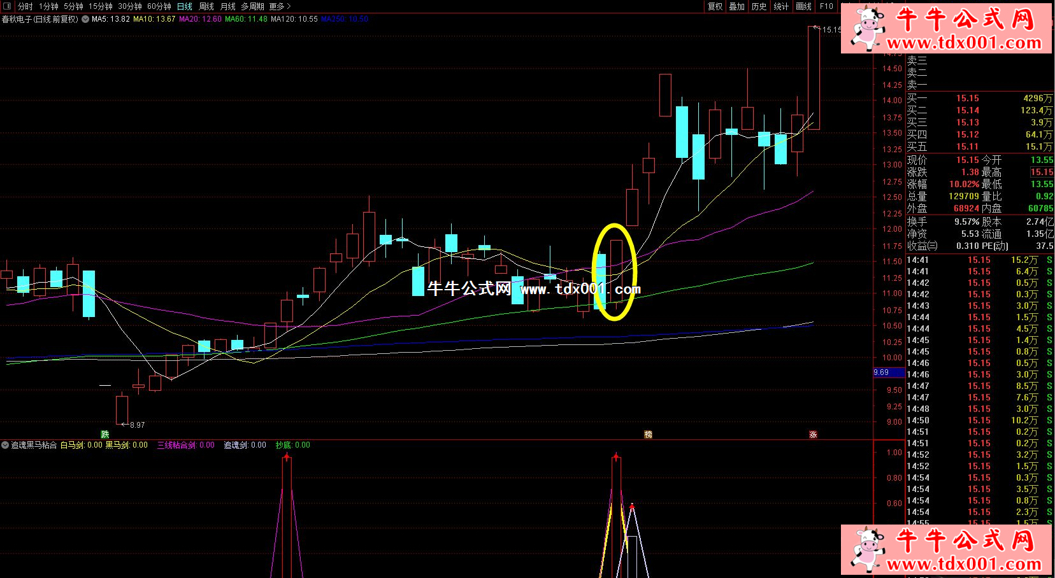The width and height of the screenshot is (1055, 578).
Task: Activate the 画线 drawing tool
Action: [x=804, y=6]
